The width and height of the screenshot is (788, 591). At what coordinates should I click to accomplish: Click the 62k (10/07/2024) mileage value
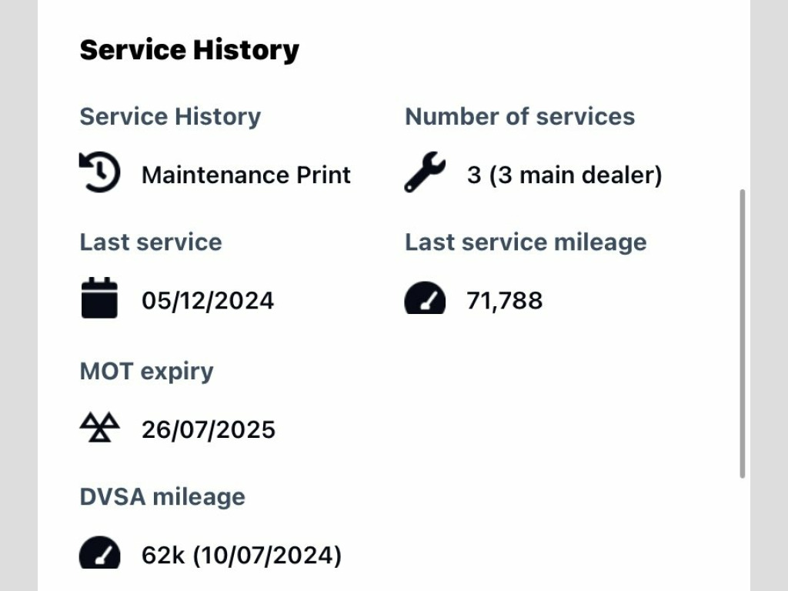pyautogui.click(x=242, y=556)
